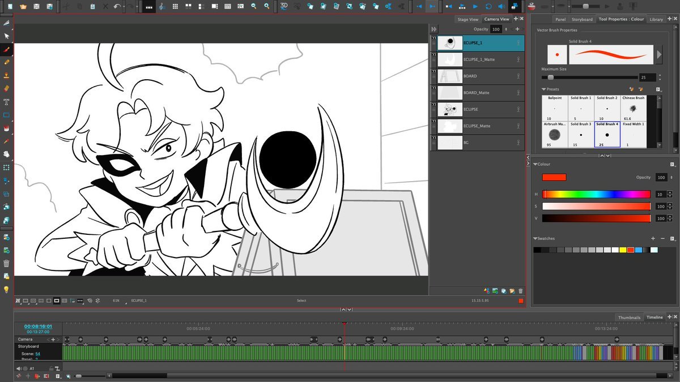
Task: Click the Undo arrow in the top toolbar
Action: pos(117,6)
